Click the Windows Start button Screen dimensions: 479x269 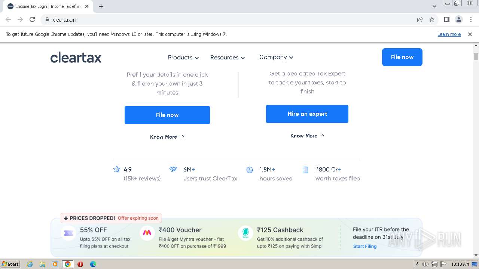(10, 264)
